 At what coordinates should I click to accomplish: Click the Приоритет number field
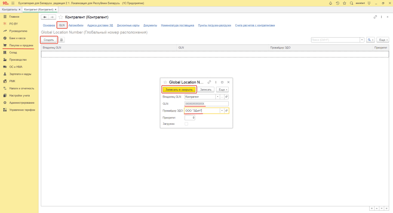[190, 117]
